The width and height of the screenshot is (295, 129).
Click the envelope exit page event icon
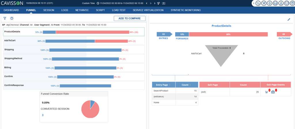pyautogui.click(x=273, y=92)
